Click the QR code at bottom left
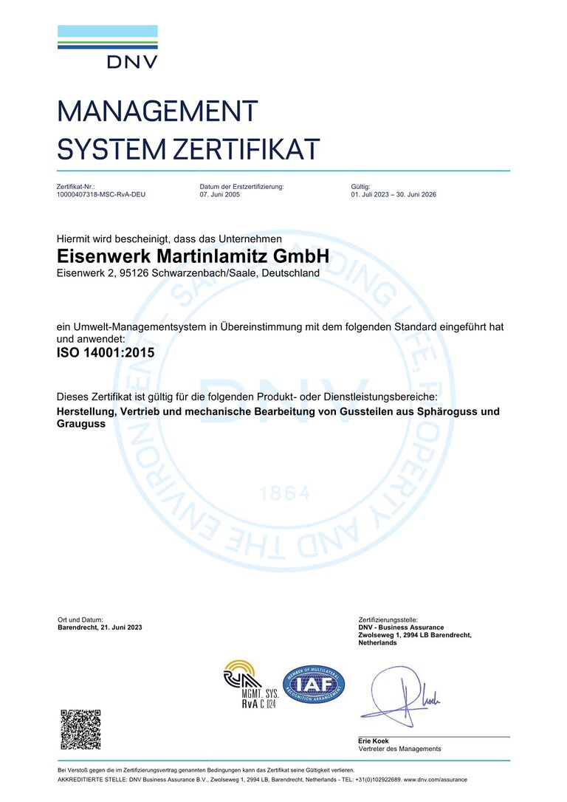The width and height of the screenshot is (567, 802). [x=80, y=730]
